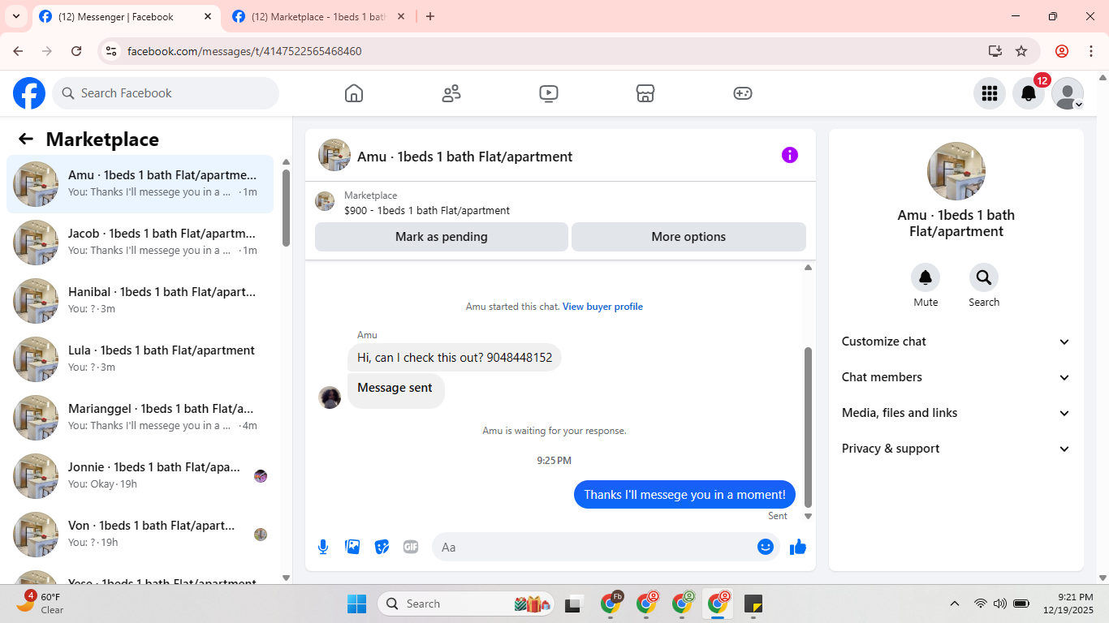
Task: Open the Friends icon in top navigation
Action: coord(451,93)
